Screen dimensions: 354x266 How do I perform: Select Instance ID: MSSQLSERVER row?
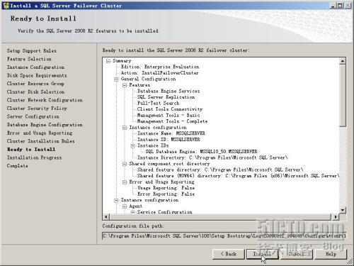pyautogui.click(x=169, y=140)
